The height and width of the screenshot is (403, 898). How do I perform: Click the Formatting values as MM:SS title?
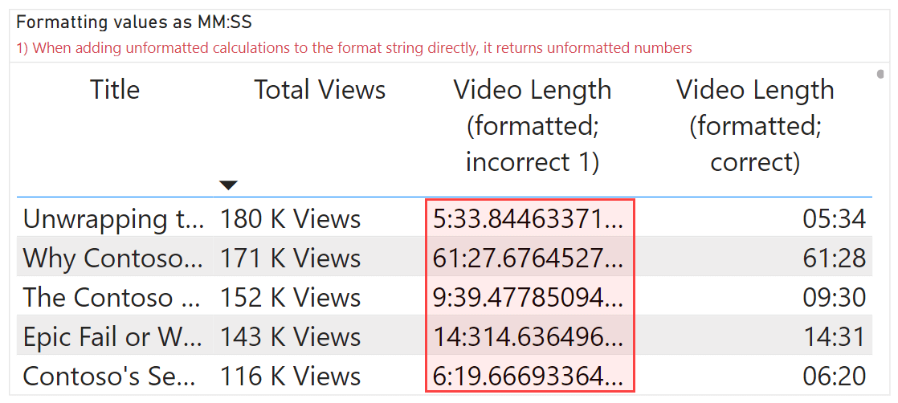click(x=134, y=22)
